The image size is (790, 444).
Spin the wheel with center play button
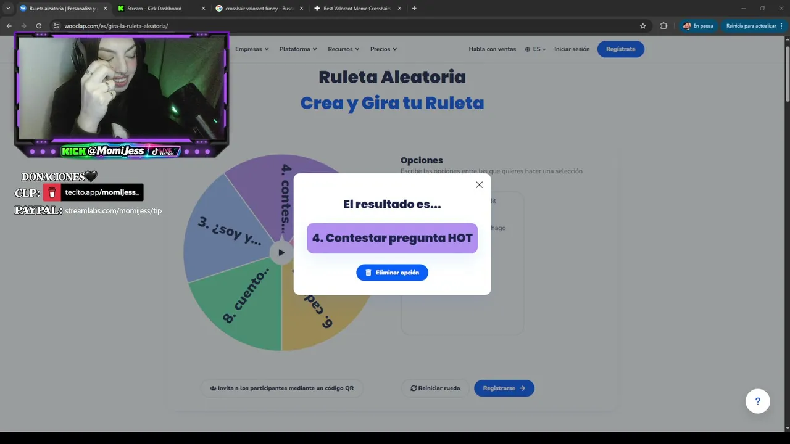281,252
